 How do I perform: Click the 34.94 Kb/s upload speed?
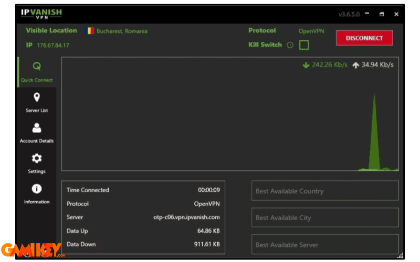pos(377,64)
